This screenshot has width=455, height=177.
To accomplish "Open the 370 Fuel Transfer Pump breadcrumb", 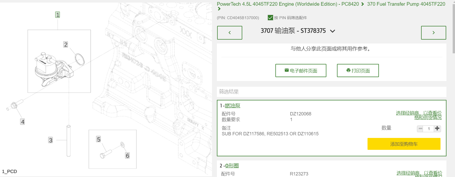I will (406, 4).
